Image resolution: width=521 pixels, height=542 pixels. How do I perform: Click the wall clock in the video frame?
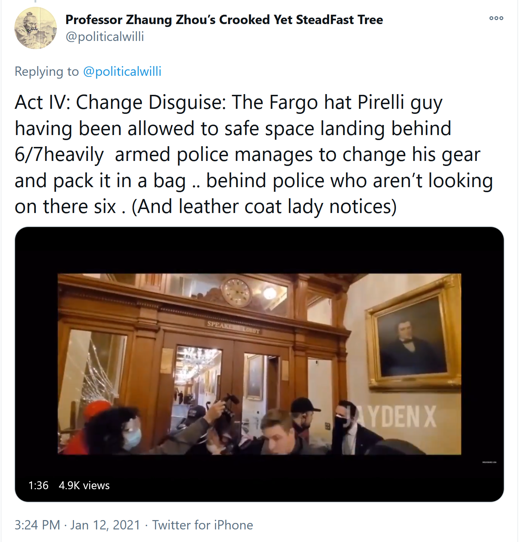pyautogui.click(x=236, y=292)
